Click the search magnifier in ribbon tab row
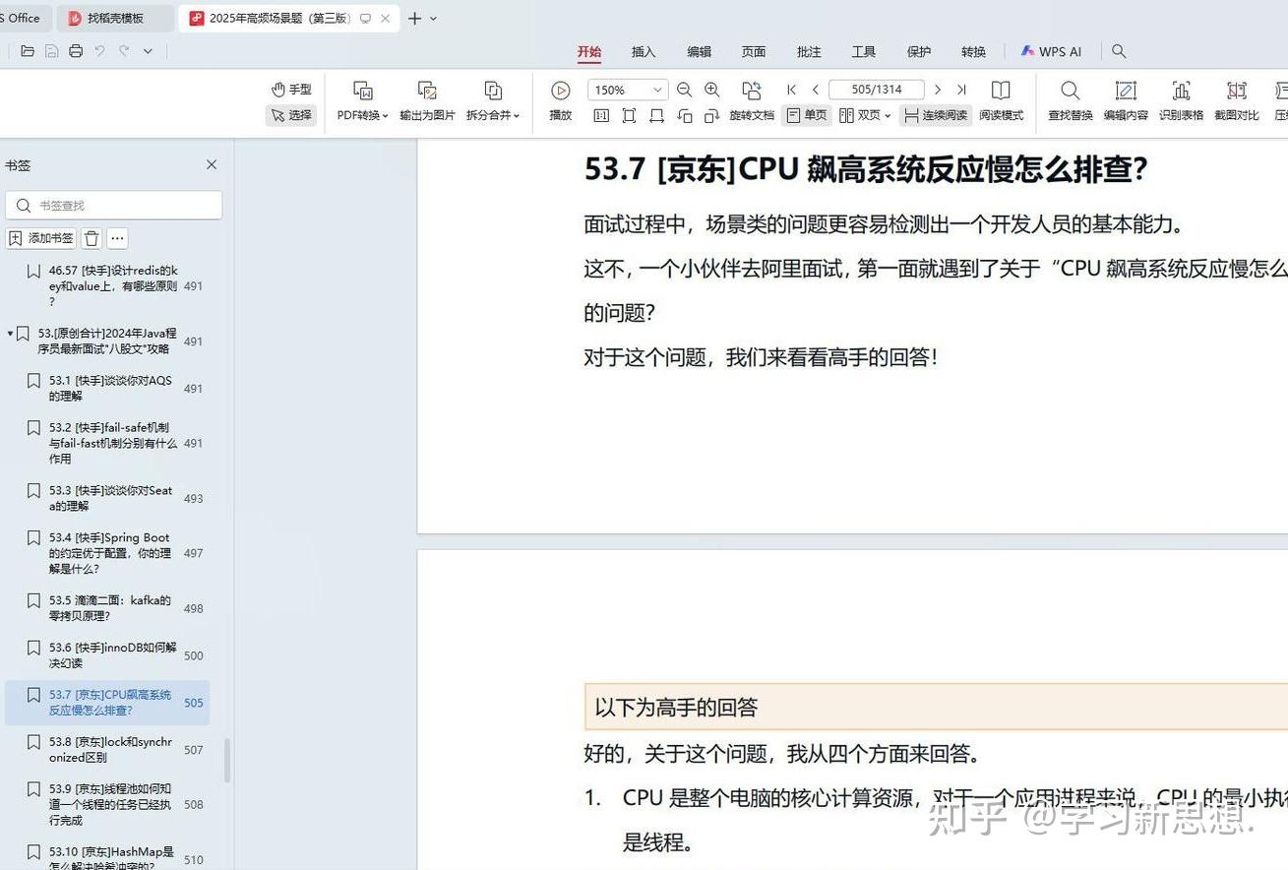The height and width of the screenshot is (870, 1288). point(1119,52)
